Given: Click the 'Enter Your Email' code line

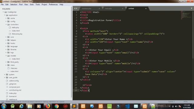Looking at the screenshot, I should click(102, 50).
